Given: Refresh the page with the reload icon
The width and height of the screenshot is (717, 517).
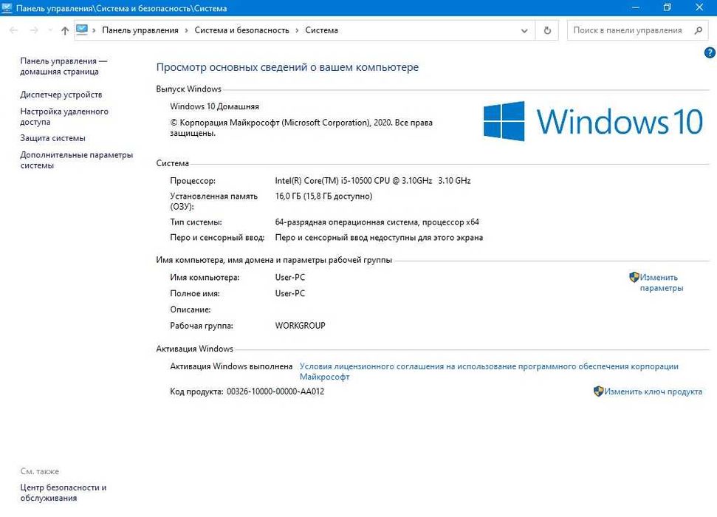Looking at the screenshot, I should [547, 31].
